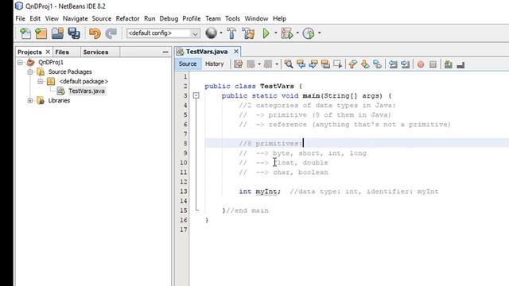
Task: Select the Source view button
Action: click(x=188, y=64)
